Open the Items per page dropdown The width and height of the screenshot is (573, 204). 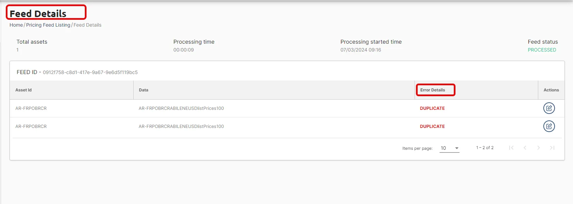(x=449, y=148)
